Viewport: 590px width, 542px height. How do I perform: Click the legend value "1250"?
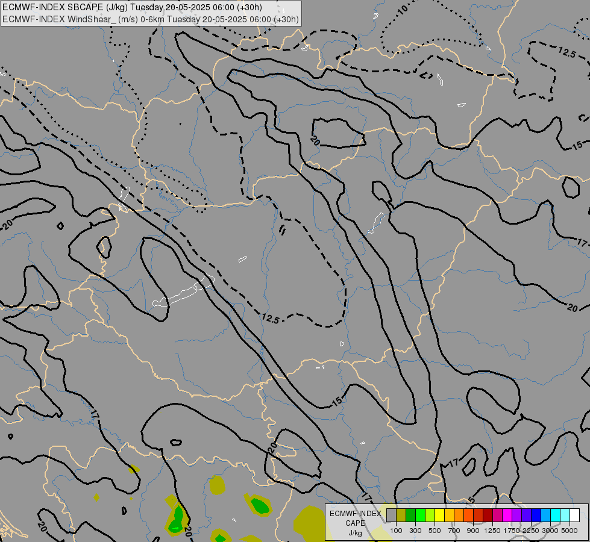pos(492,531)
